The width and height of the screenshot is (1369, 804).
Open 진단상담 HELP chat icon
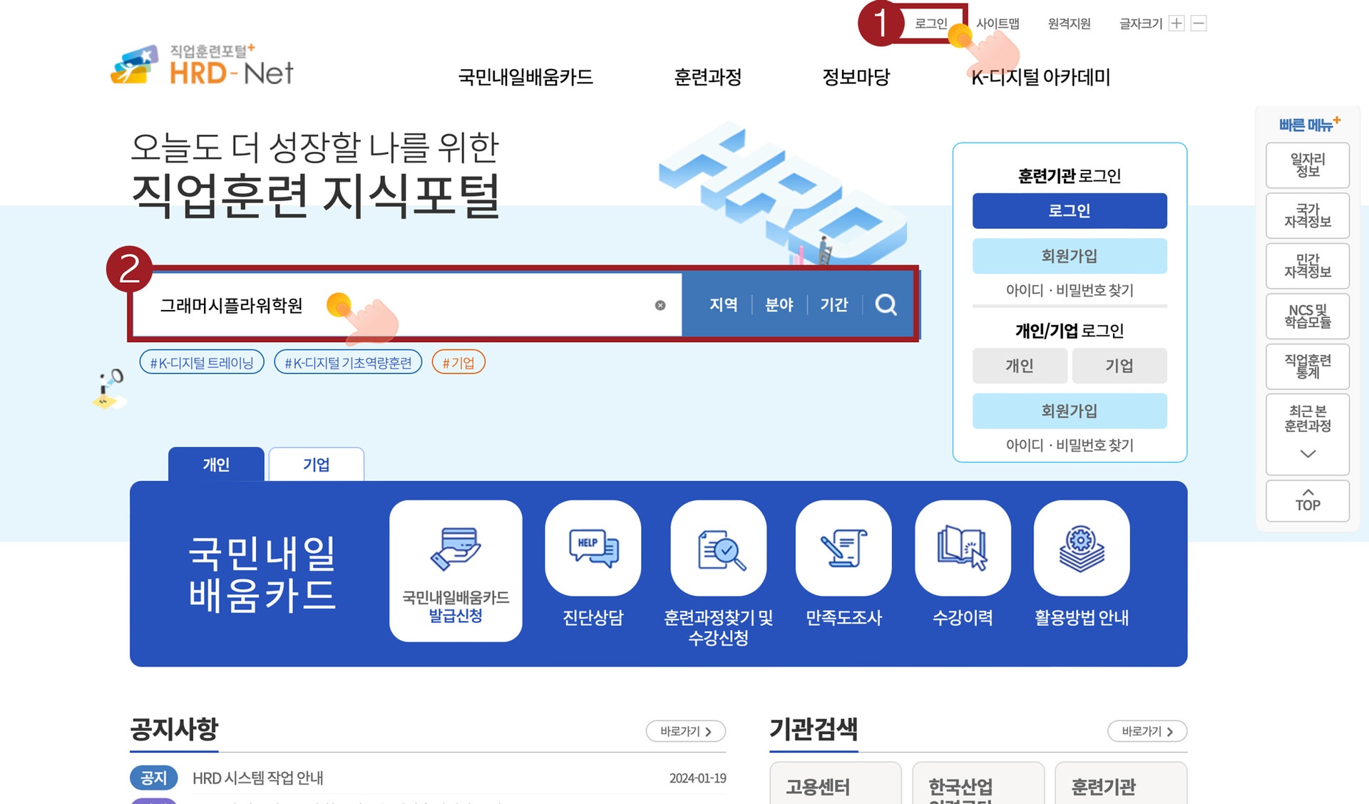pos(593,548)
